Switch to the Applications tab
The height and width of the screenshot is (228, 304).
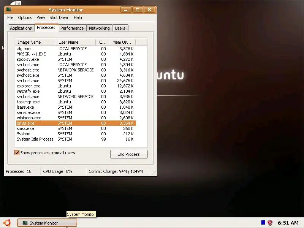(21, 28)
